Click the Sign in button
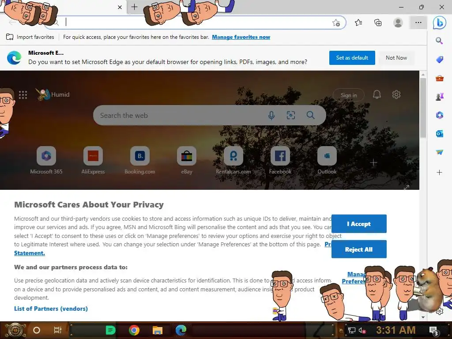 (349, 95)
